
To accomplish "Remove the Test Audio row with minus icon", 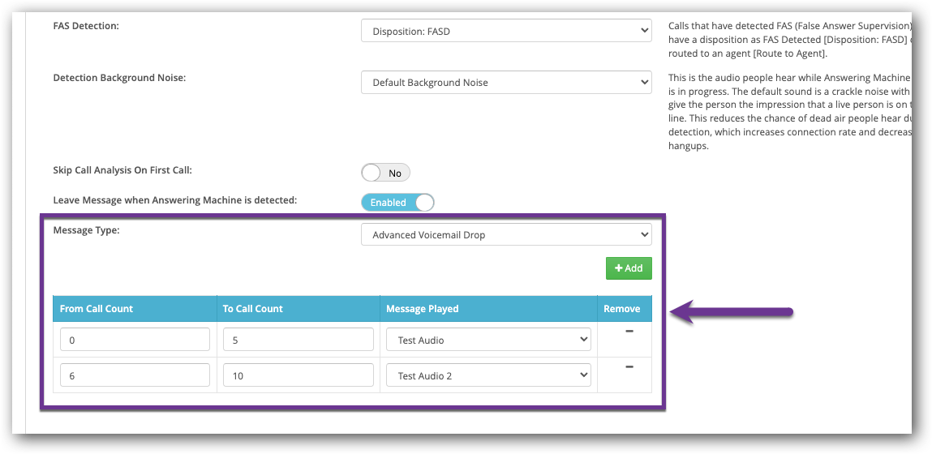I will [629, 332].
